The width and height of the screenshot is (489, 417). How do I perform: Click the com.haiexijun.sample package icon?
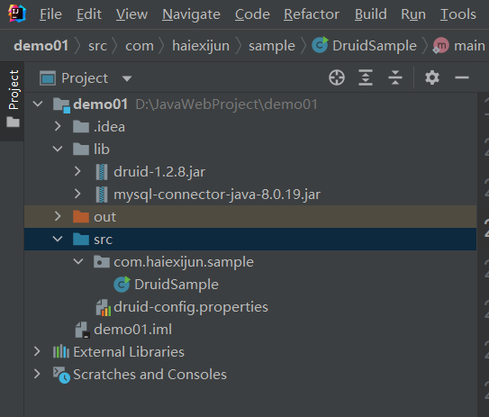pyautogui.click(x=102, y=262)
